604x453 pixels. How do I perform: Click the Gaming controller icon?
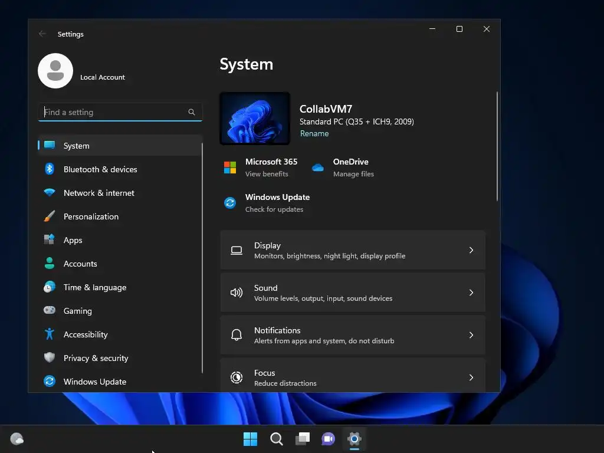(50, 310)
